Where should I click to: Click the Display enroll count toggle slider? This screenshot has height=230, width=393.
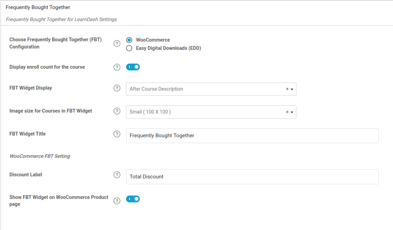[133, 67]
